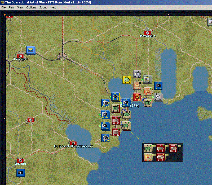This screenshot has height=185, width=212.
Task: Select the blue infantry division 21-25
Action: [105, 126]
